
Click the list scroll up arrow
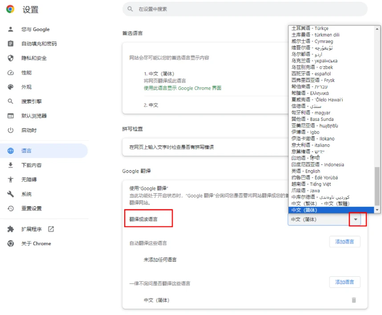point(377,29)
